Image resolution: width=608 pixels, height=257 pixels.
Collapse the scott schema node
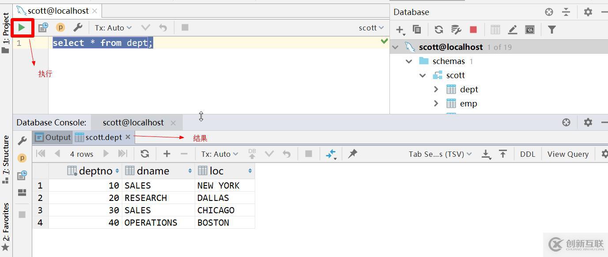point(423,75)
